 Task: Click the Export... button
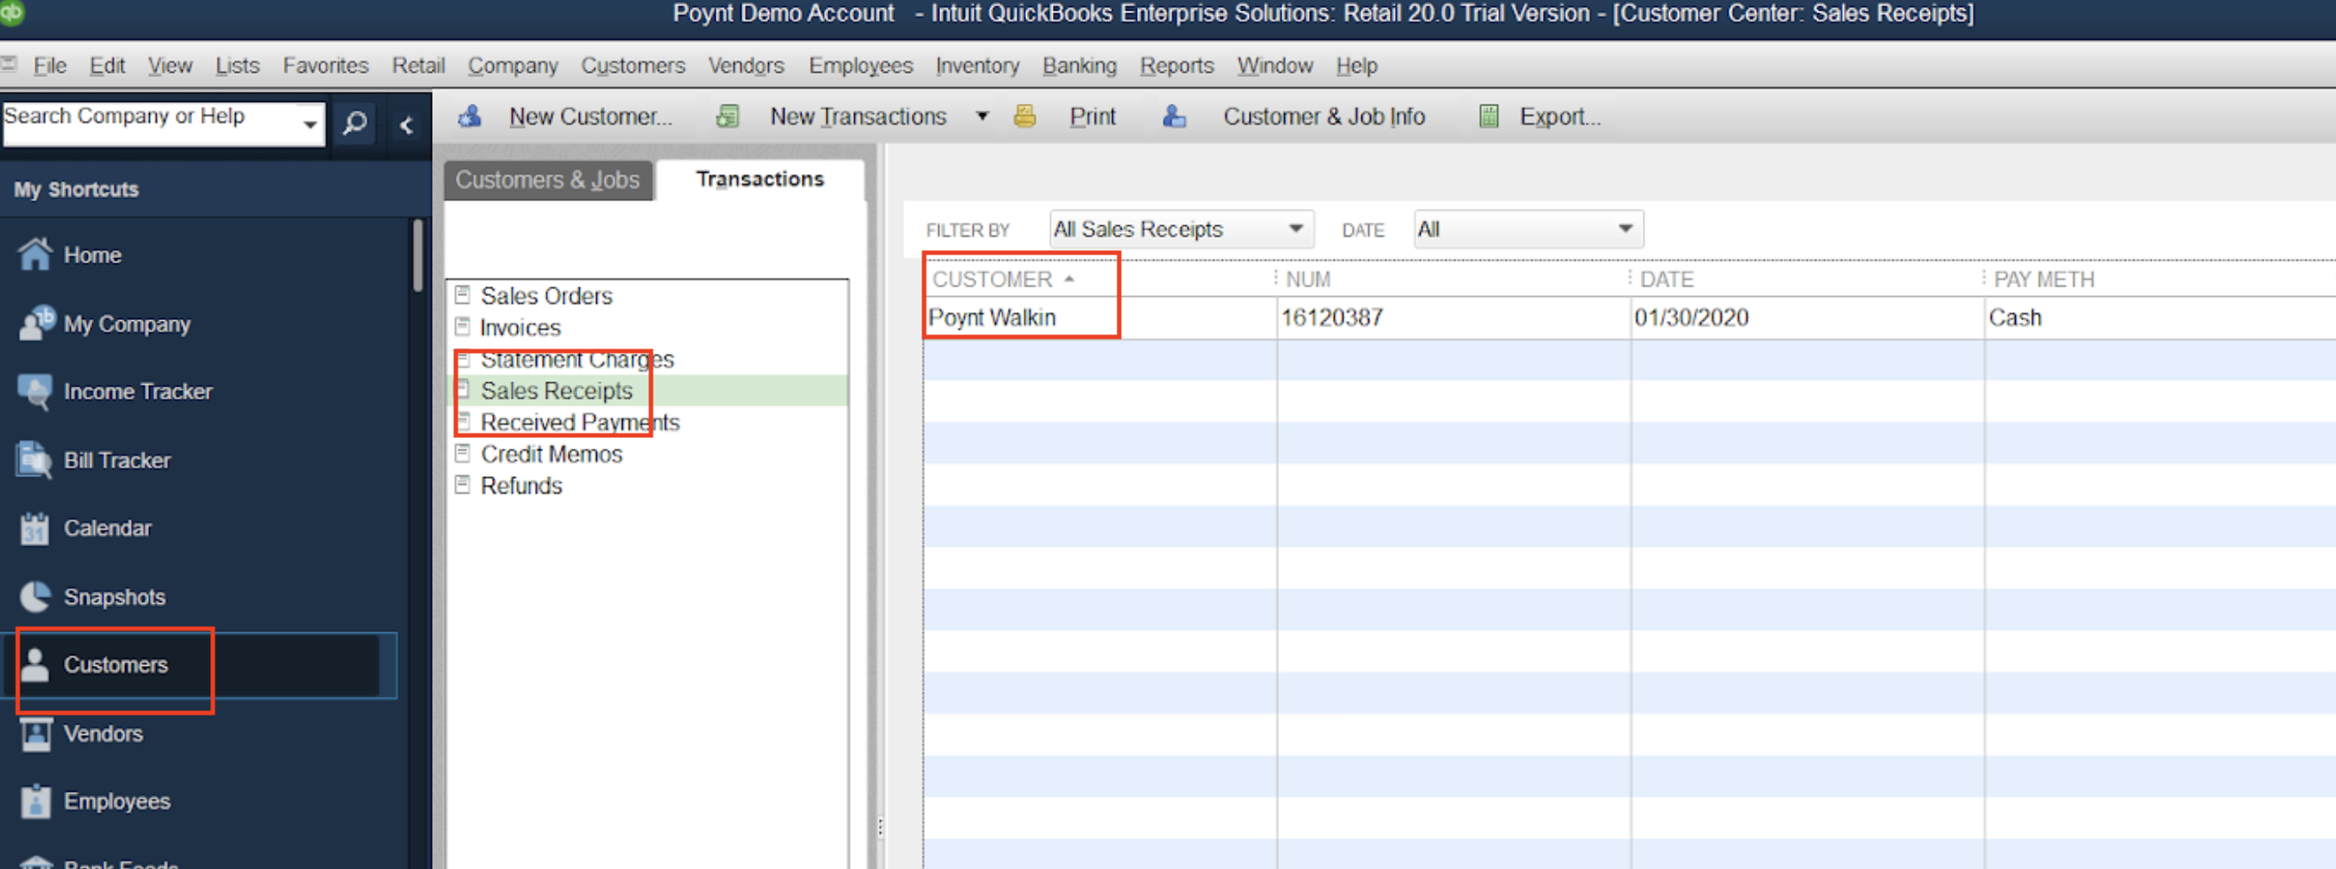1560,116
